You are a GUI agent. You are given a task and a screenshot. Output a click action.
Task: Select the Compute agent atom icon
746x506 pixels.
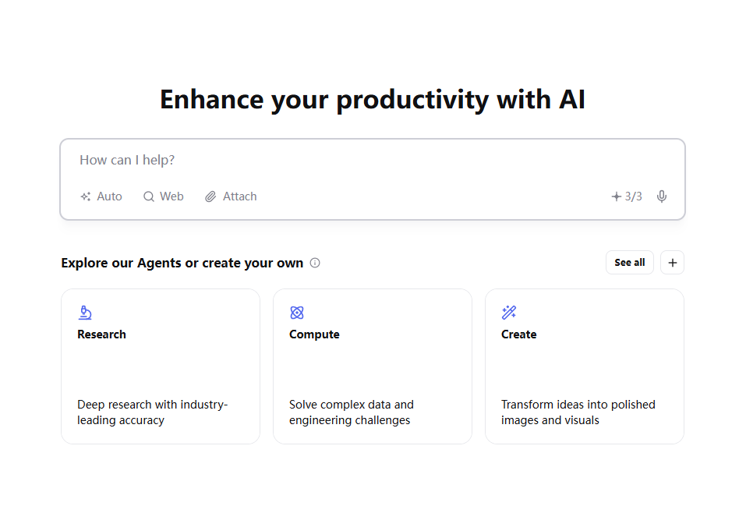pos(297,312)
